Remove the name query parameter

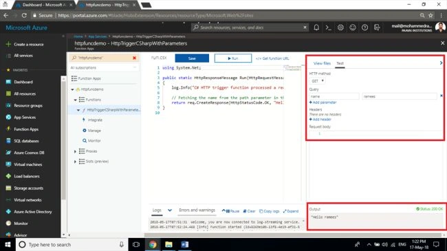coord(441,96)
